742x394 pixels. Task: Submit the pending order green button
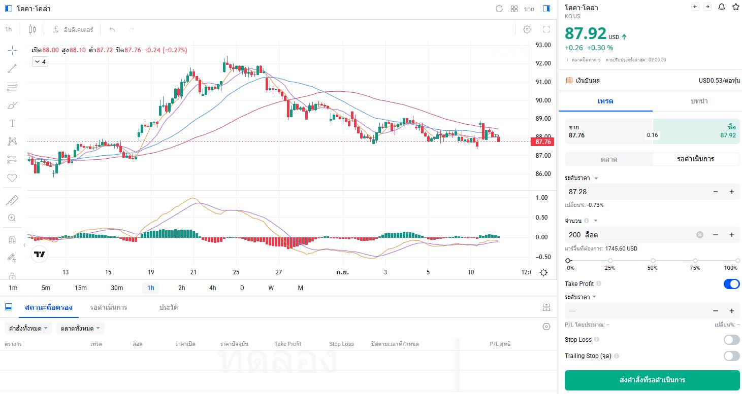(652, 380)
